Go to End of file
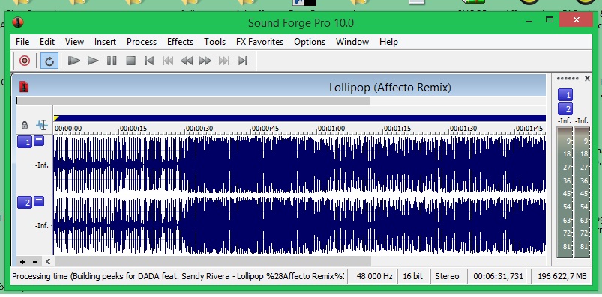602x297 pixels. [x=243, y=61]
